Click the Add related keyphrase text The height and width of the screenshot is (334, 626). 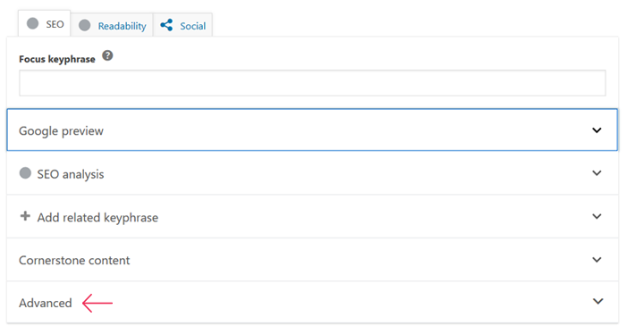click(x=97, y=218)
